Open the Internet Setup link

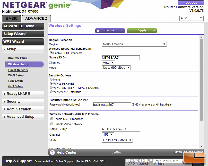coord(18,58)
